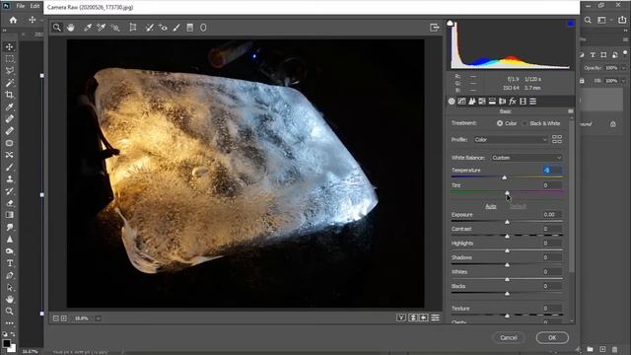
Task: Swap before and after settings icon
Action: (x=413, y=318)
